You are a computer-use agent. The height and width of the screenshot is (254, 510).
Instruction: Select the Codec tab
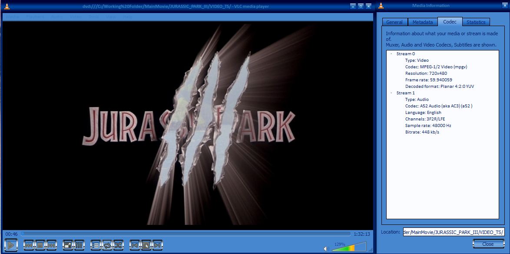click(450, 22)
